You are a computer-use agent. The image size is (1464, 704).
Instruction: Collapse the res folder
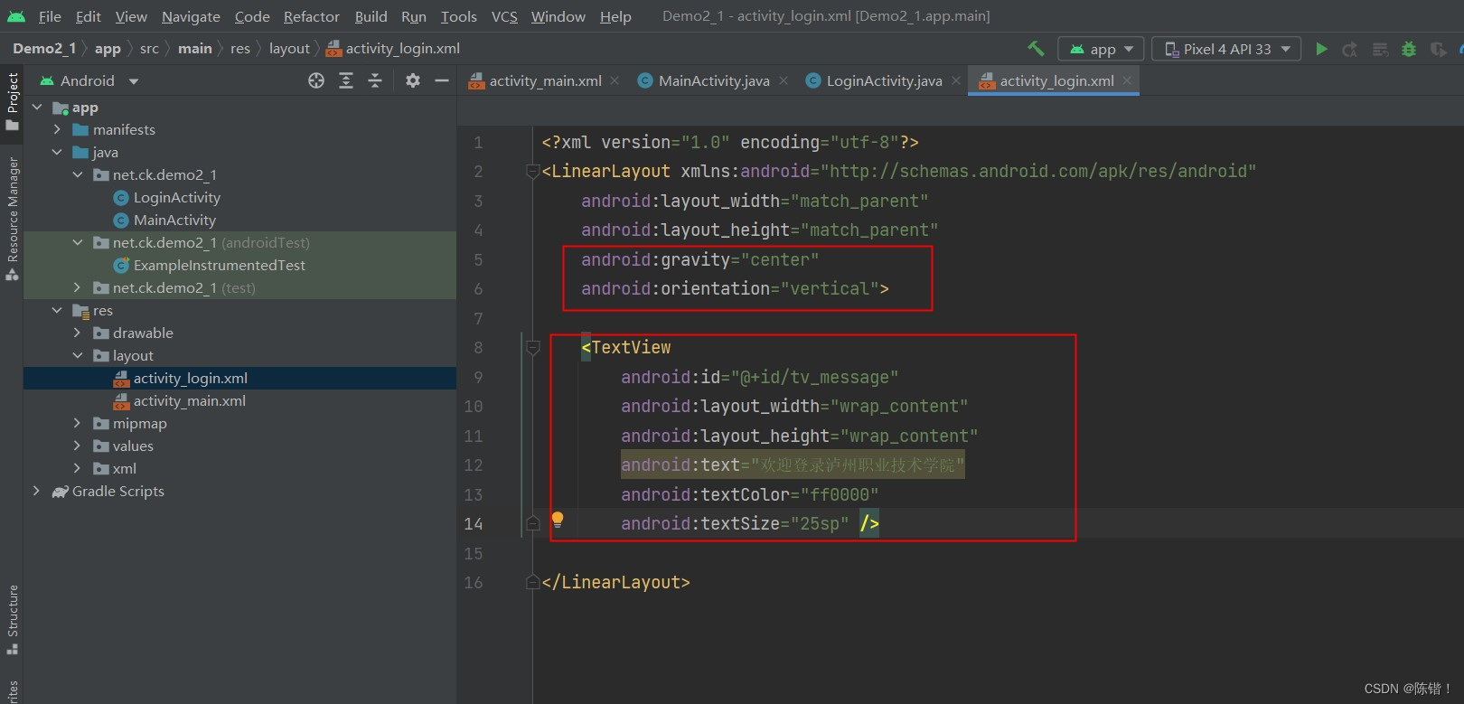tap(57, 310)
